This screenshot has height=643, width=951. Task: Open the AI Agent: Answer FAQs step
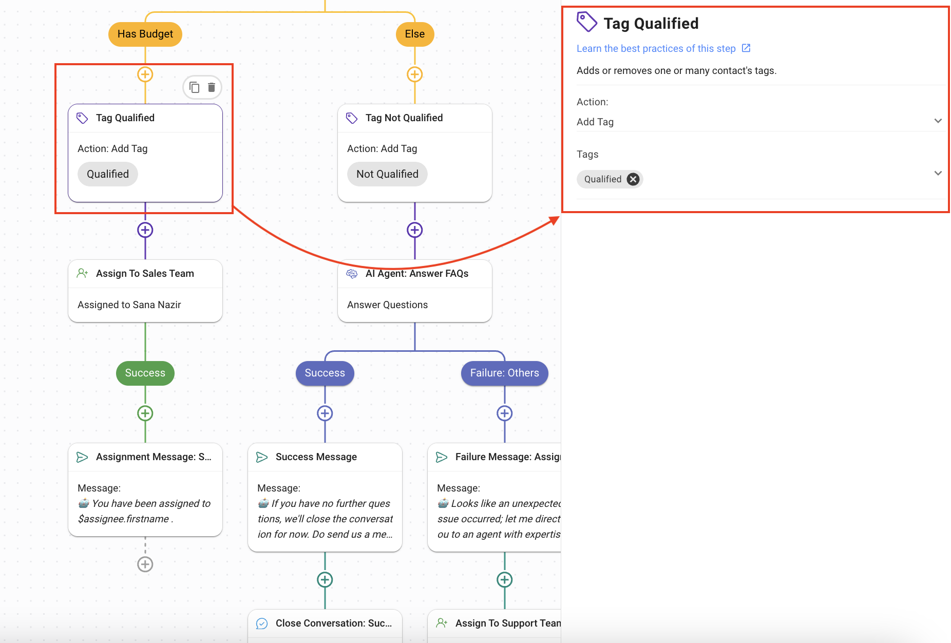click(415, 291)
